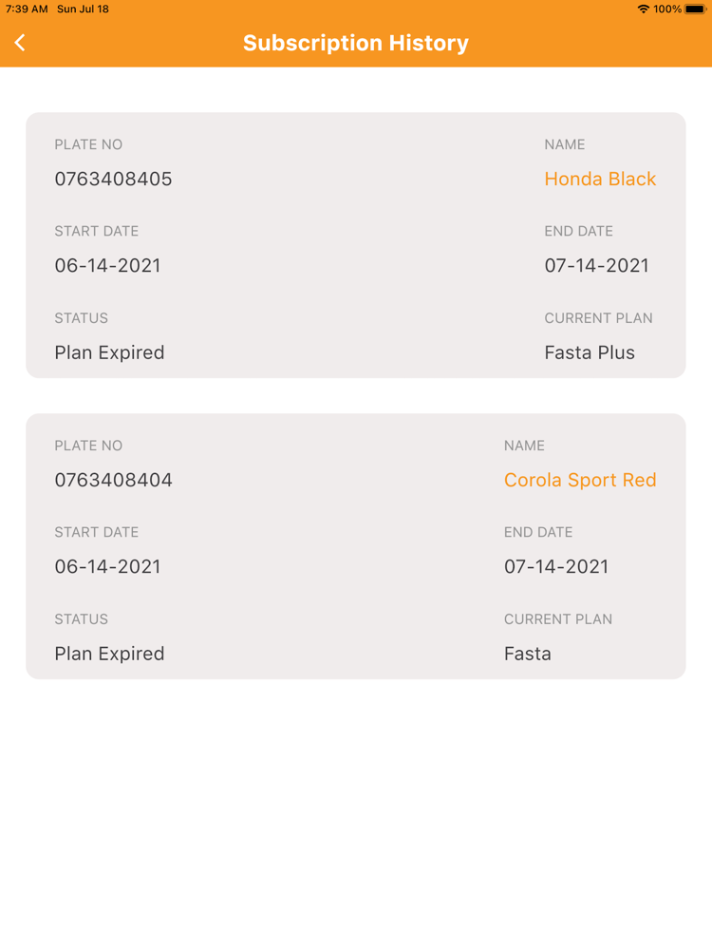This screenshot has width=712, height=950.
Task: Tap the CURRENT PLAN label in Honda Black card
Action: 598,318
